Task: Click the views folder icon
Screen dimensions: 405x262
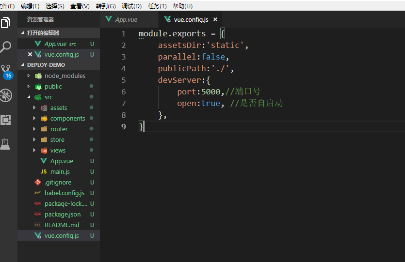Action: (44, 150)
